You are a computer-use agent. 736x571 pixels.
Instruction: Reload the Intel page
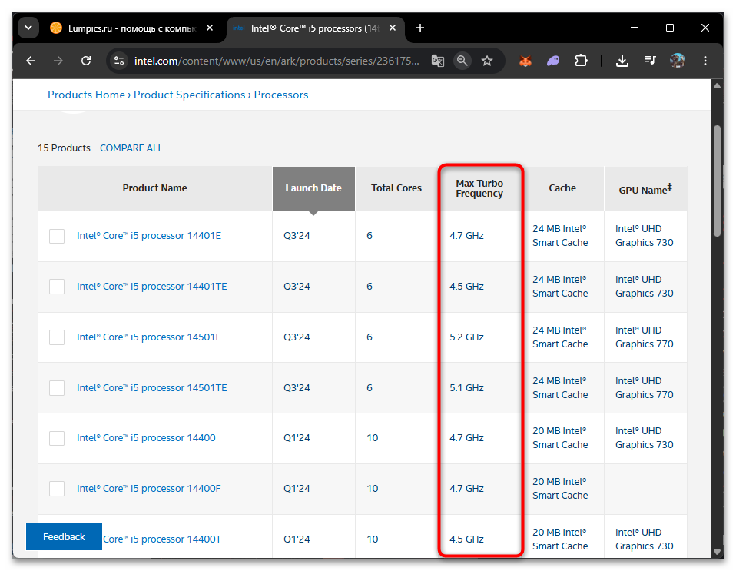(x=86, y=61)
